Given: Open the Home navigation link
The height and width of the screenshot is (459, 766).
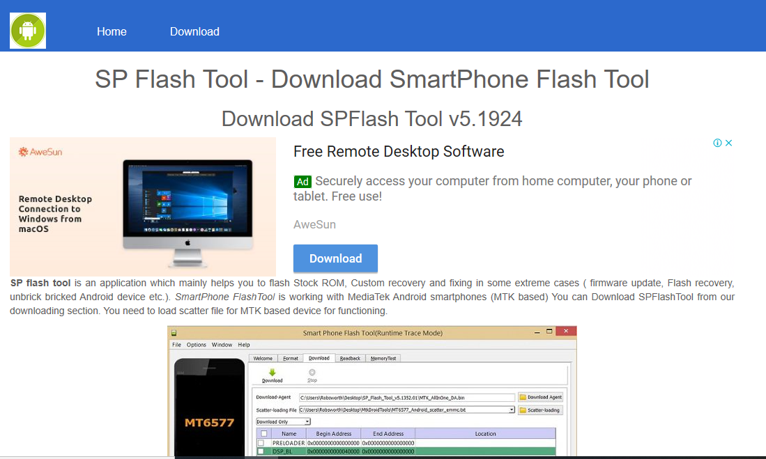Looking at the screenshot, I should point(112,32).
